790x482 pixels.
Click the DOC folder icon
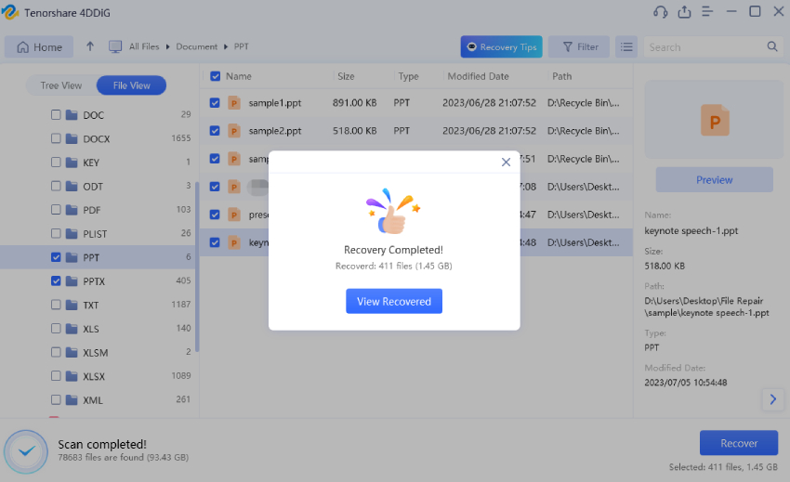[x=72, y=115]
